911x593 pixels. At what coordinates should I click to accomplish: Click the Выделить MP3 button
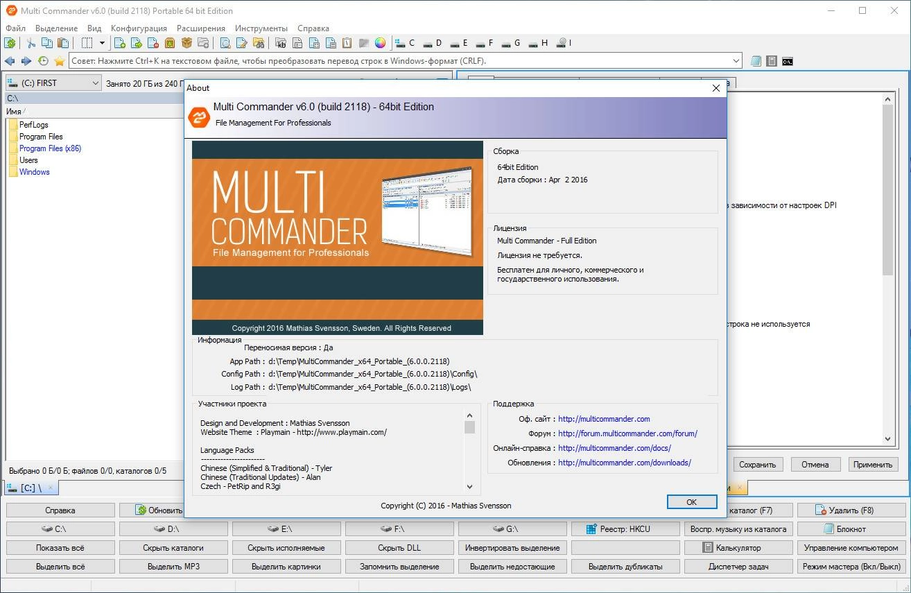pos(173,567)
